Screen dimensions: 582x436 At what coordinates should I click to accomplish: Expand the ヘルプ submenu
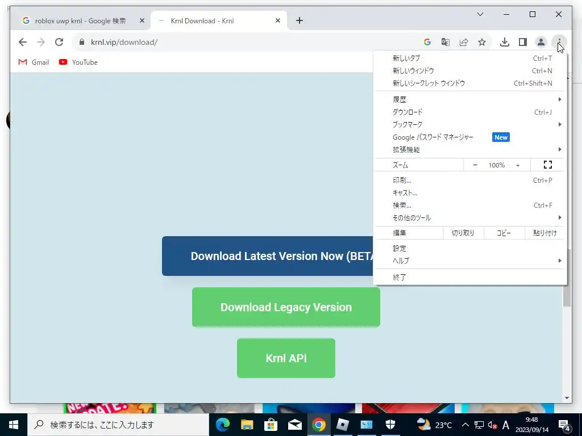click(470, 261)
